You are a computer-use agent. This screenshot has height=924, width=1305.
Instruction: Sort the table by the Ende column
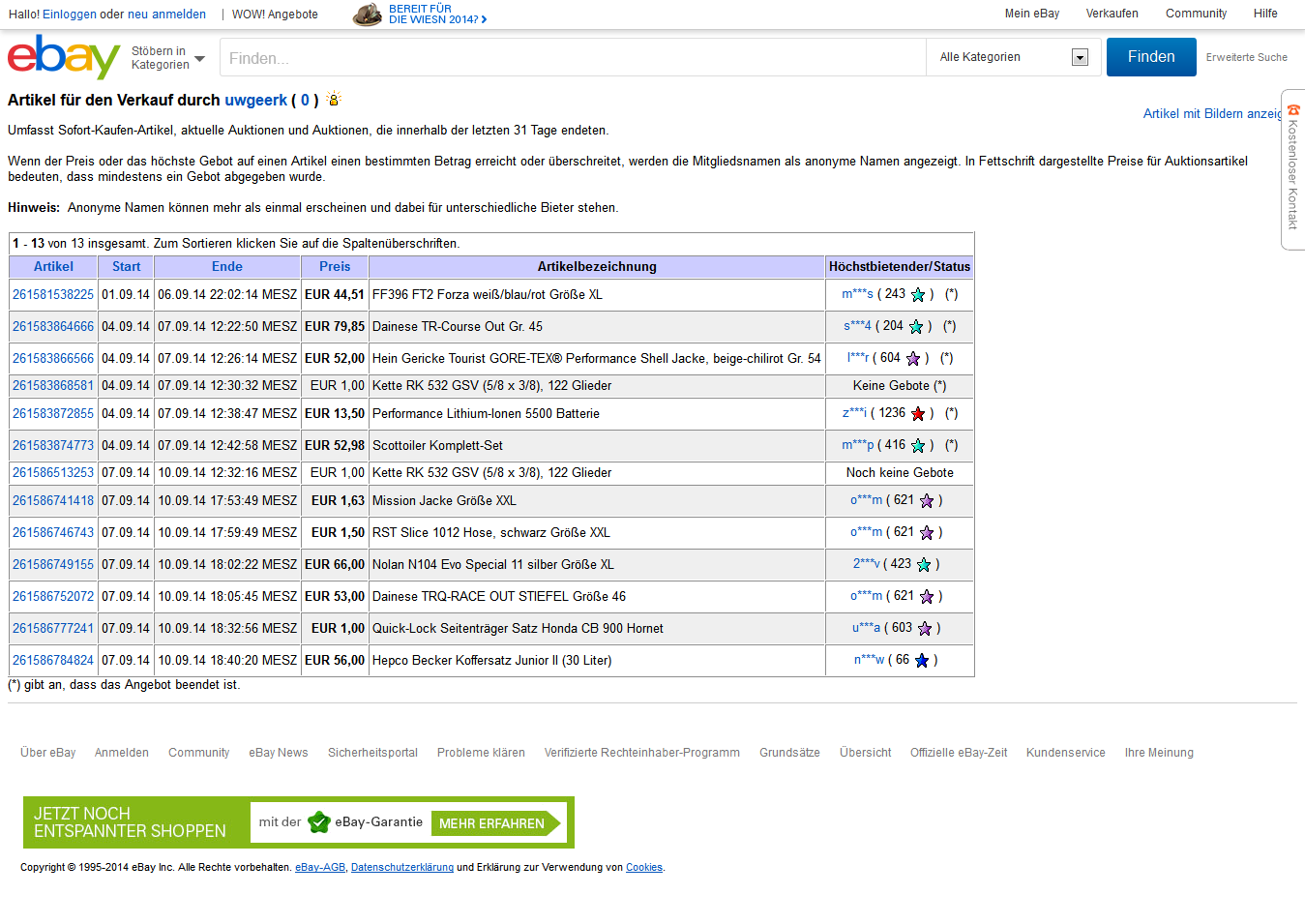coord(227,267)
